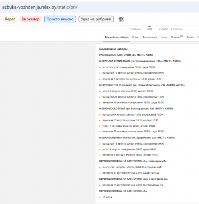
Task: Select the вечерняя 21 августа line
Action: pyautogui.click(x=131, y=173)
